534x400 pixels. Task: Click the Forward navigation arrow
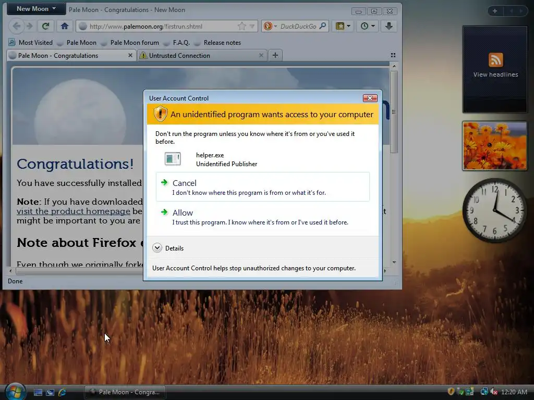click(x=29, y=26)
